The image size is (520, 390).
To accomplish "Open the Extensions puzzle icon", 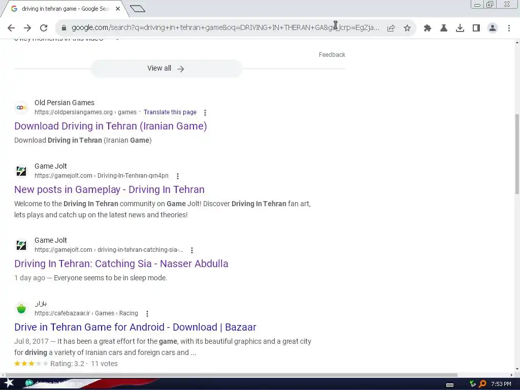I will (428, 28).
